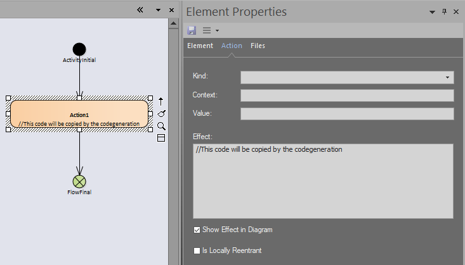The height and width of the screenshot is (265, 465).
Task: Click into the Effect text area
Action: coord(323,182)
